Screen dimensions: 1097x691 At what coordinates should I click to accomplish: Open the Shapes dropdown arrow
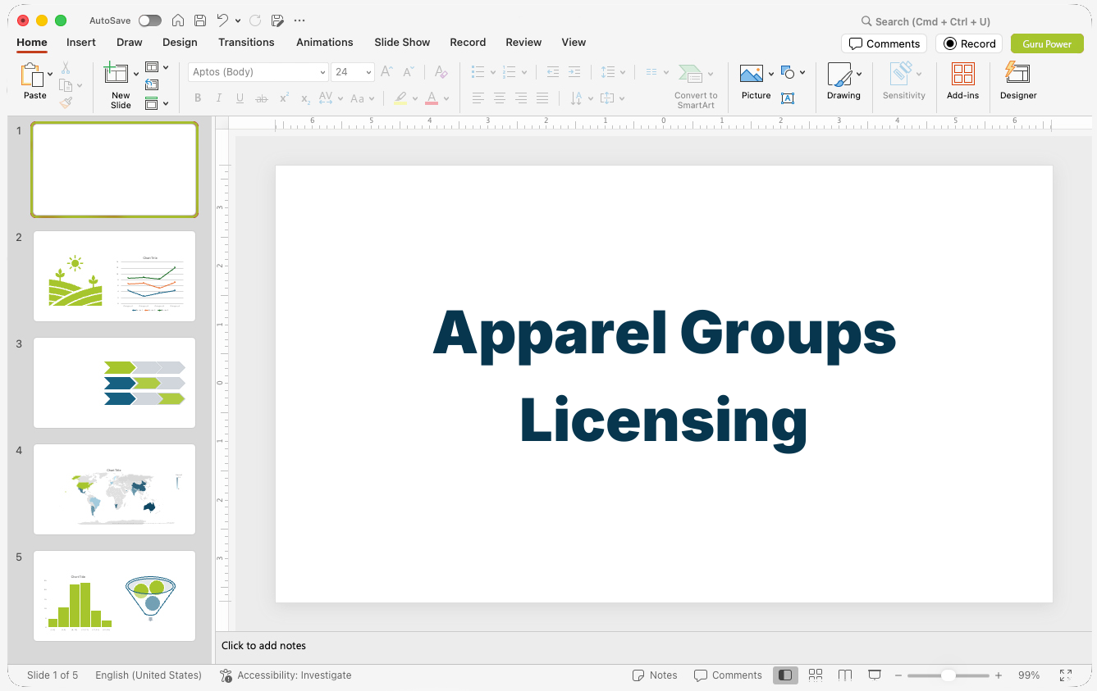pyautogui.click(x=802, y=72)
